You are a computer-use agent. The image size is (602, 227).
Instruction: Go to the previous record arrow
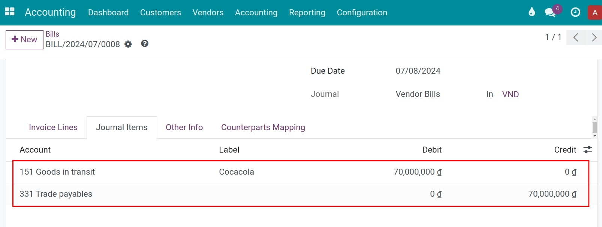(x=576, y=37)
